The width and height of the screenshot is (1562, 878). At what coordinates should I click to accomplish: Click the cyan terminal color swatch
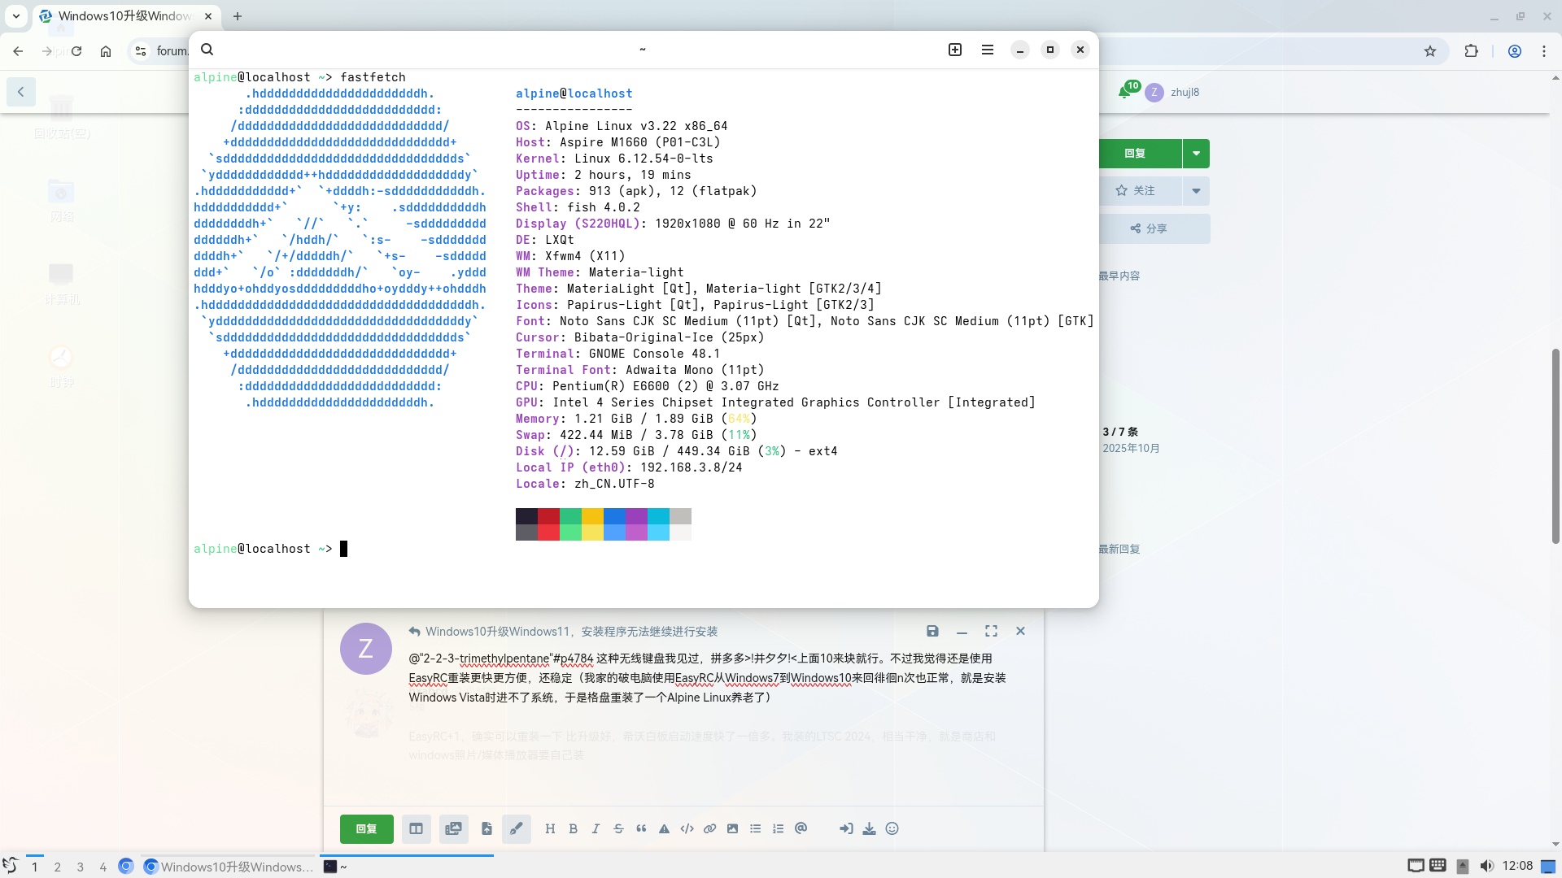click(658, 516)
